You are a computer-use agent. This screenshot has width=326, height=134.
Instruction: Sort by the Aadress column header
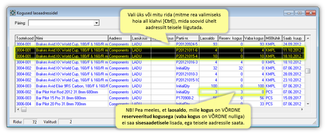tap(120, 39)
